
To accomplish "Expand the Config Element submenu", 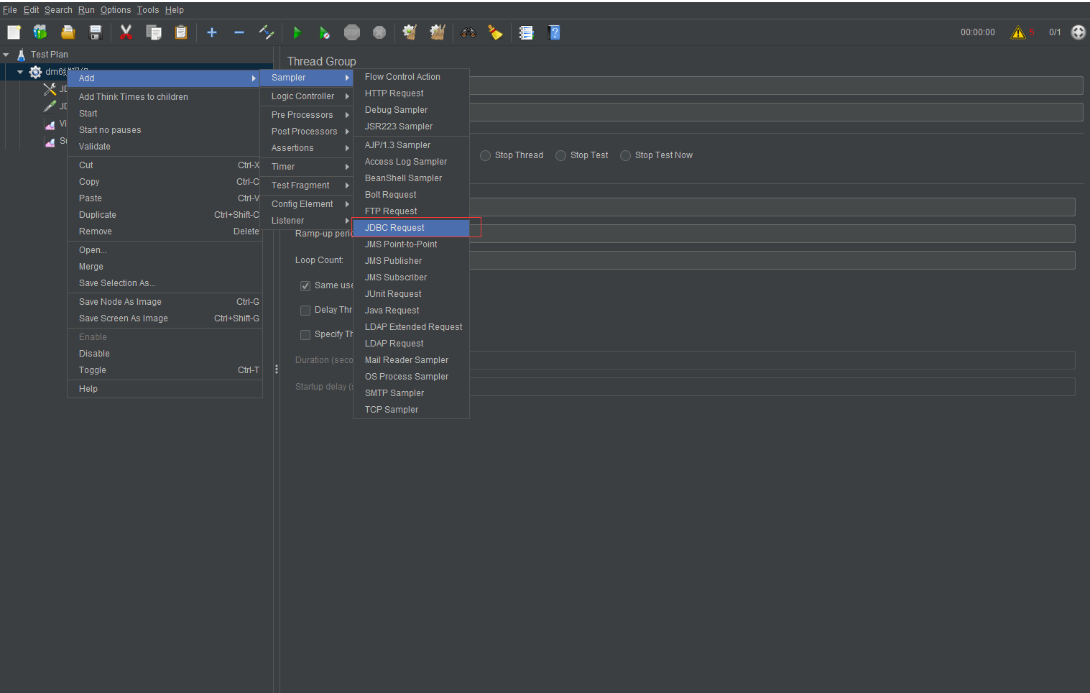I will tap(307, 204).
